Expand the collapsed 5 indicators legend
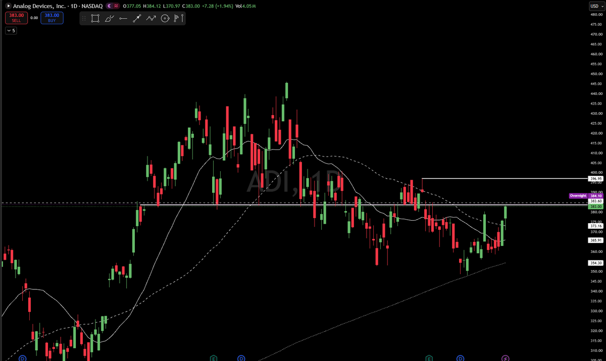The image size is (606, 361). (11, 31)
